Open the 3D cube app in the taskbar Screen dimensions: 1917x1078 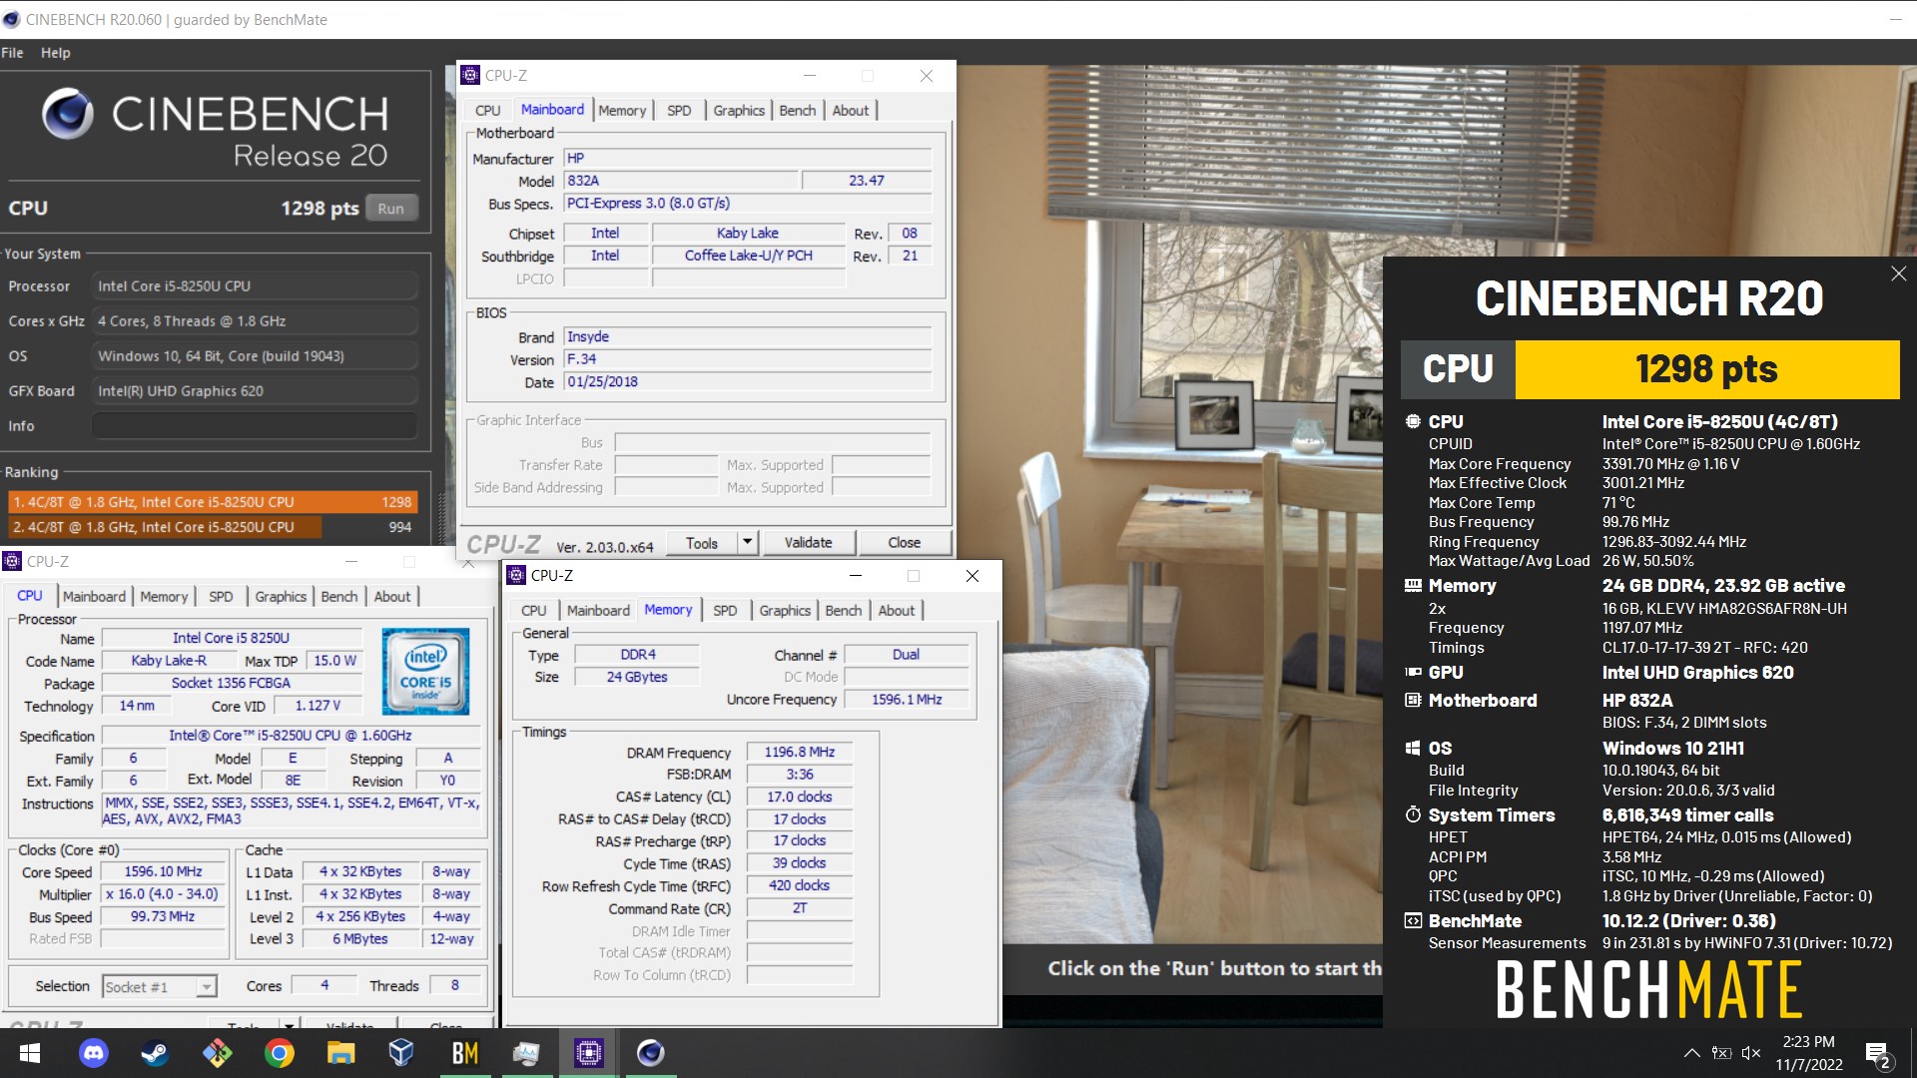[401, 1053]
